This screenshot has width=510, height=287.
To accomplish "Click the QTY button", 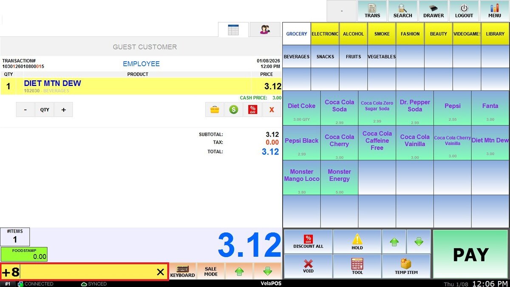I will [x=45, y=109].
